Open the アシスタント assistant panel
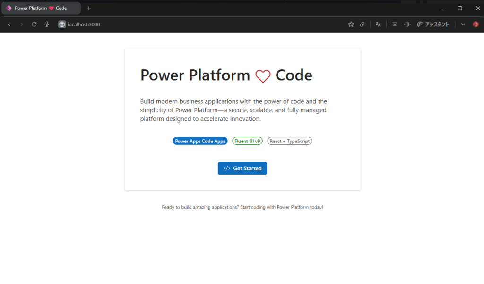Viewport: 484px width, 284px height. pos(433,25)
